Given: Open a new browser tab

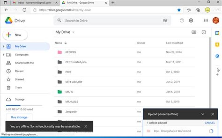Looking at the screenshot, I should 113,2.
